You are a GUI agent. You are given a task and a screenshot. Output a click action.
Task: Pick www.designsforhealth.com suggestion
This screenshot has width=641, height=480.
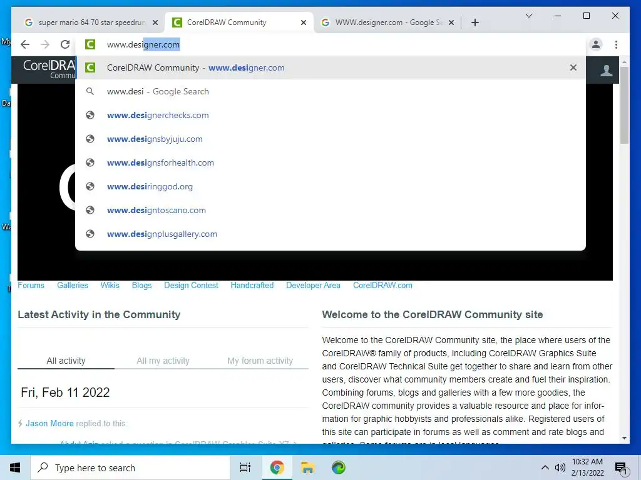[x=331, y=162]
